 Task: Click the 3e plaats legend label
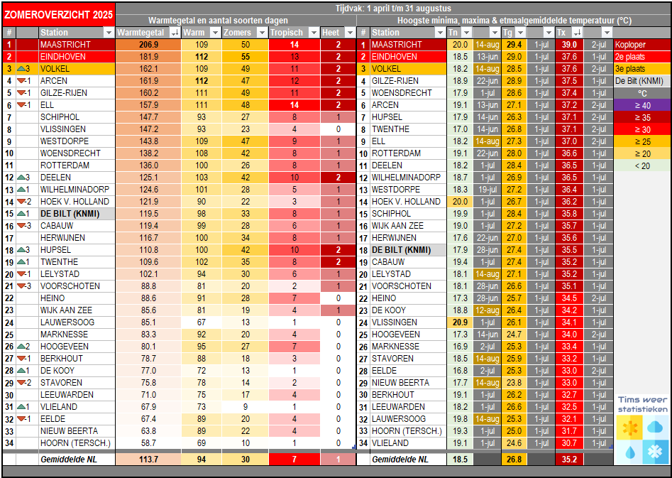[x=642, y=69]
